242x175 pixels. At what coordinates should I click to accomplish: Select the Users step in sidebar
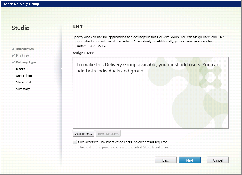[20, 69]
